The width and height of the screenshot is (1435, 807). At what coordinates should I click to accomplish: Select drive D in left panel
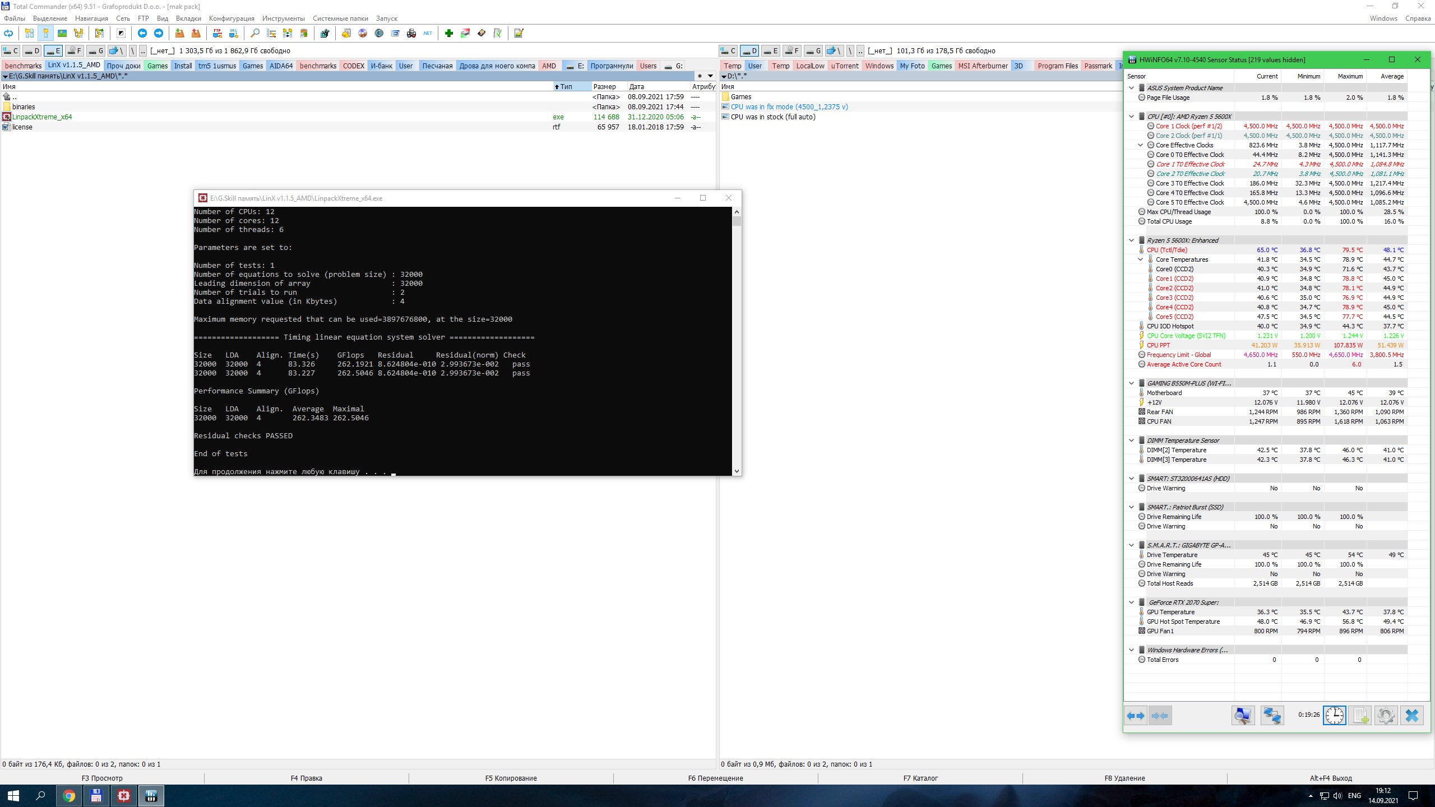pyautogui.click(x=32, y=51)
